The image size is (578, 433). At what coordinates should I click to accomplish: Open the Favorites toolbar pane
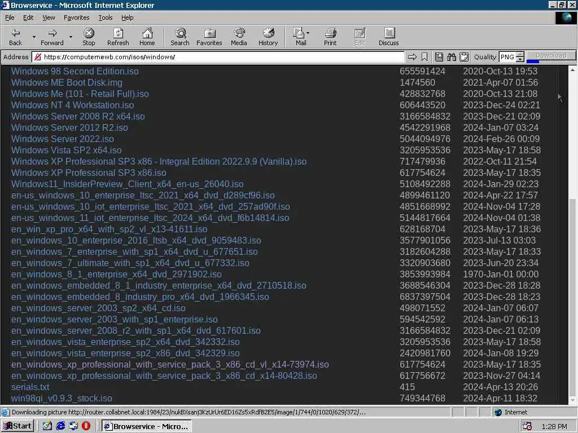click(x=209, y=37)
